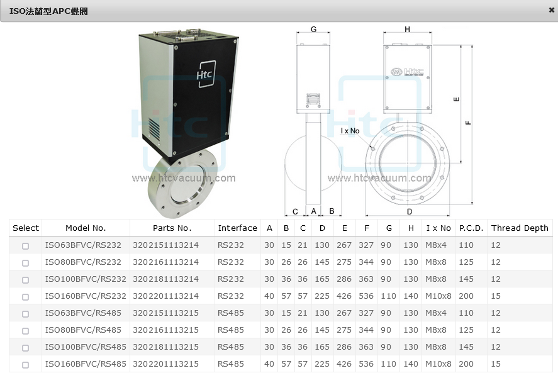
Task: Select the ISO80BFVC/RS485 checkbox
Action: [26, 331]
